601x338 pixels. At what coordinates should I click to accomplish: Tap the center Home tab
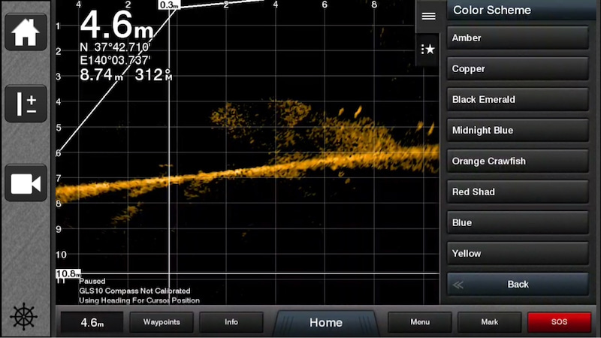coord(326,323)
